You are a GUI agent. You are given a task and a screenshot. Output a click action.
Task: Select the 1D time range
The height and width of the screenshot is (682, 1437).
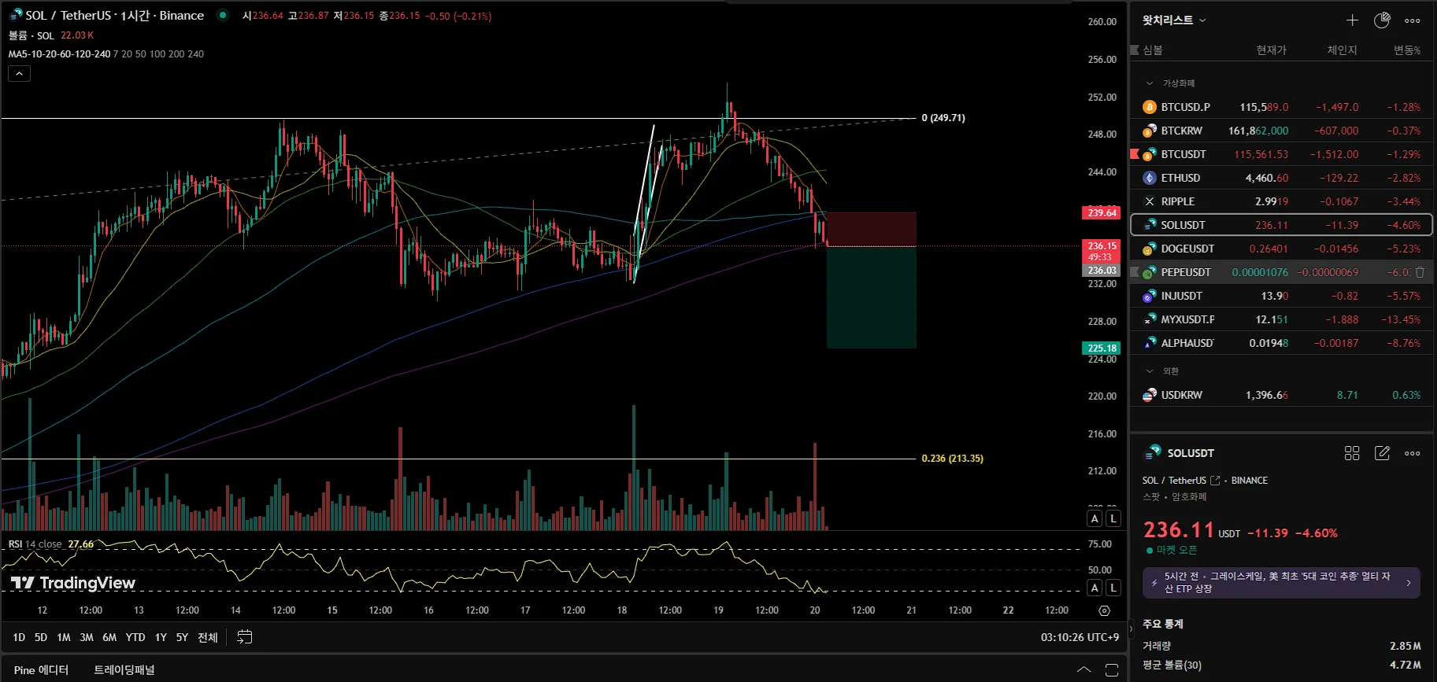[19, 637]
